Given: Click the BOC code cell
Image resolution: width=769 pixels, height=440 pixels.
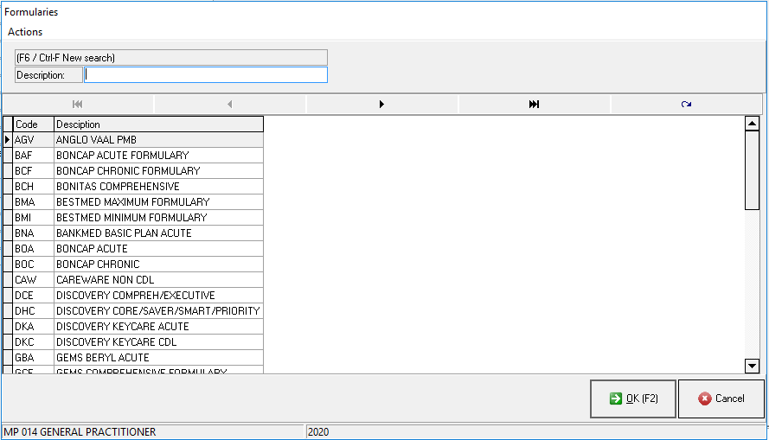Looking at the screenshot, I should (34, 265).
